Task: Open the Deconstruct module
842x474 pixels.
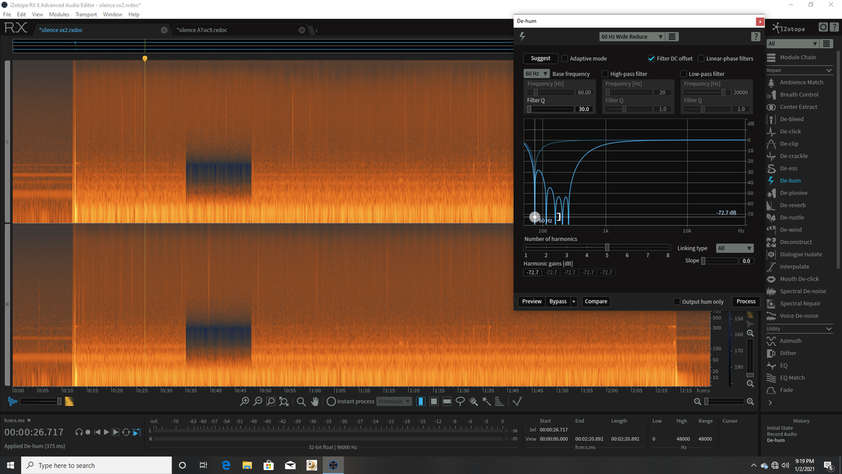Action: (x=790, y=242)
